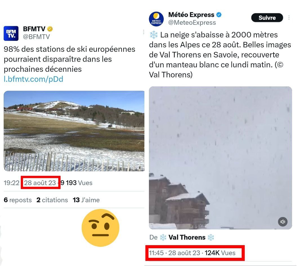
Task: View the 6 reposts list
Action: tap(18, 200)
